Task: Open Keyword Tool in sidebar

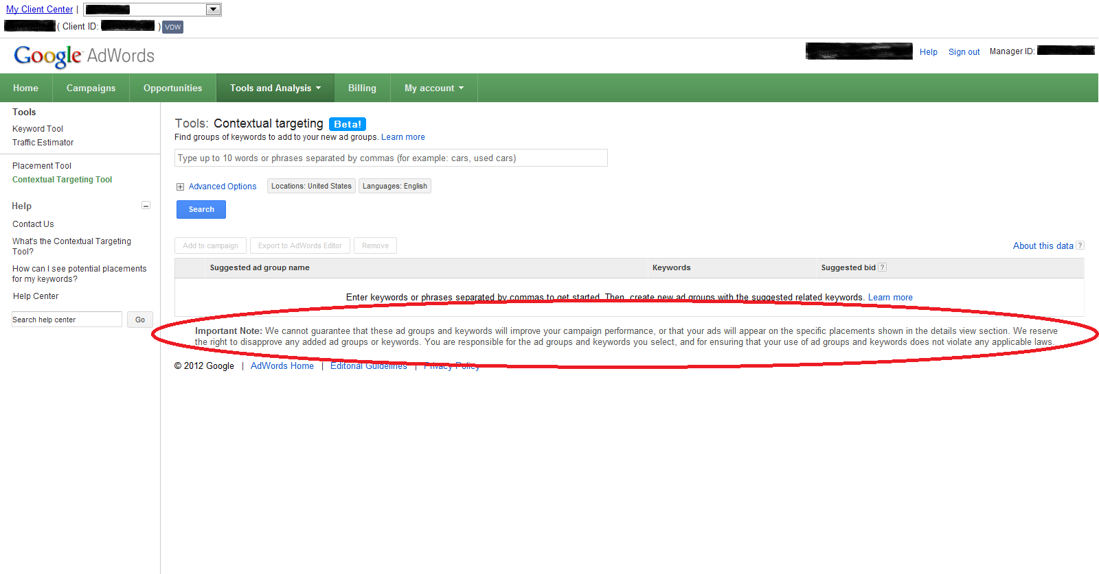Action: point(38,129)
